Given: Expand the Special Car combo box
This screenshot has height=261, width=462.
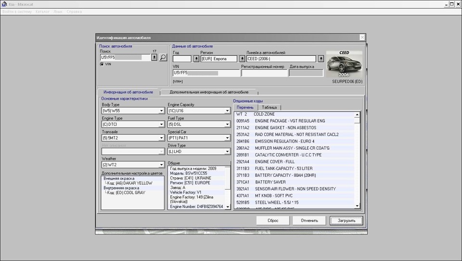Looking at the screenshot, I should point(227,138).
